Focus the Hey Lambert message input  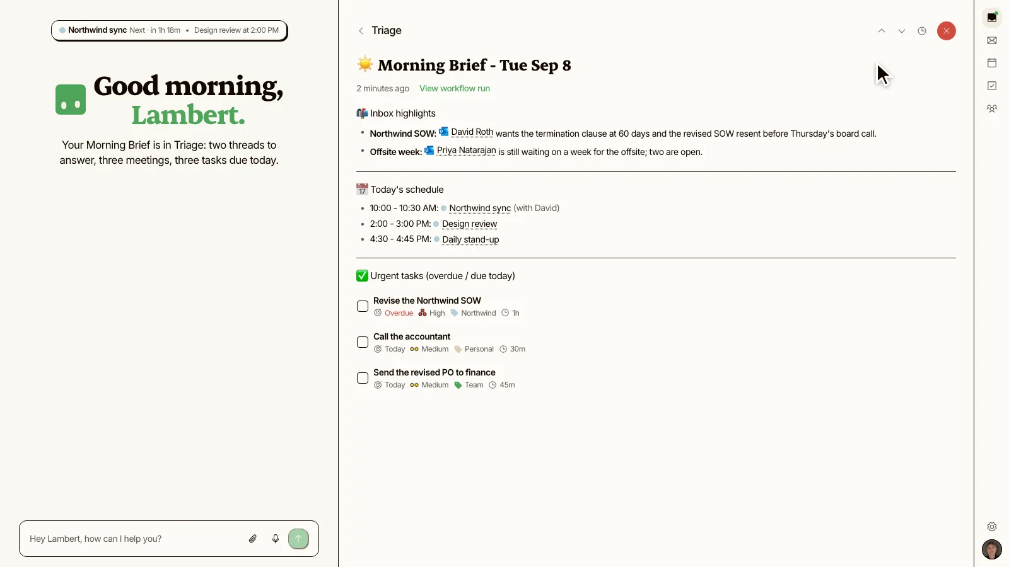(x=134, y=539)
